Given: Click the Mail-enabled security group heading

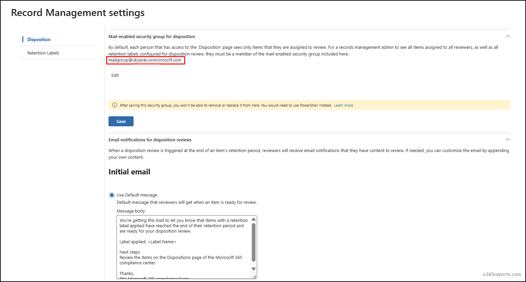Looking at the screenshot, I should tap(152, 37).
